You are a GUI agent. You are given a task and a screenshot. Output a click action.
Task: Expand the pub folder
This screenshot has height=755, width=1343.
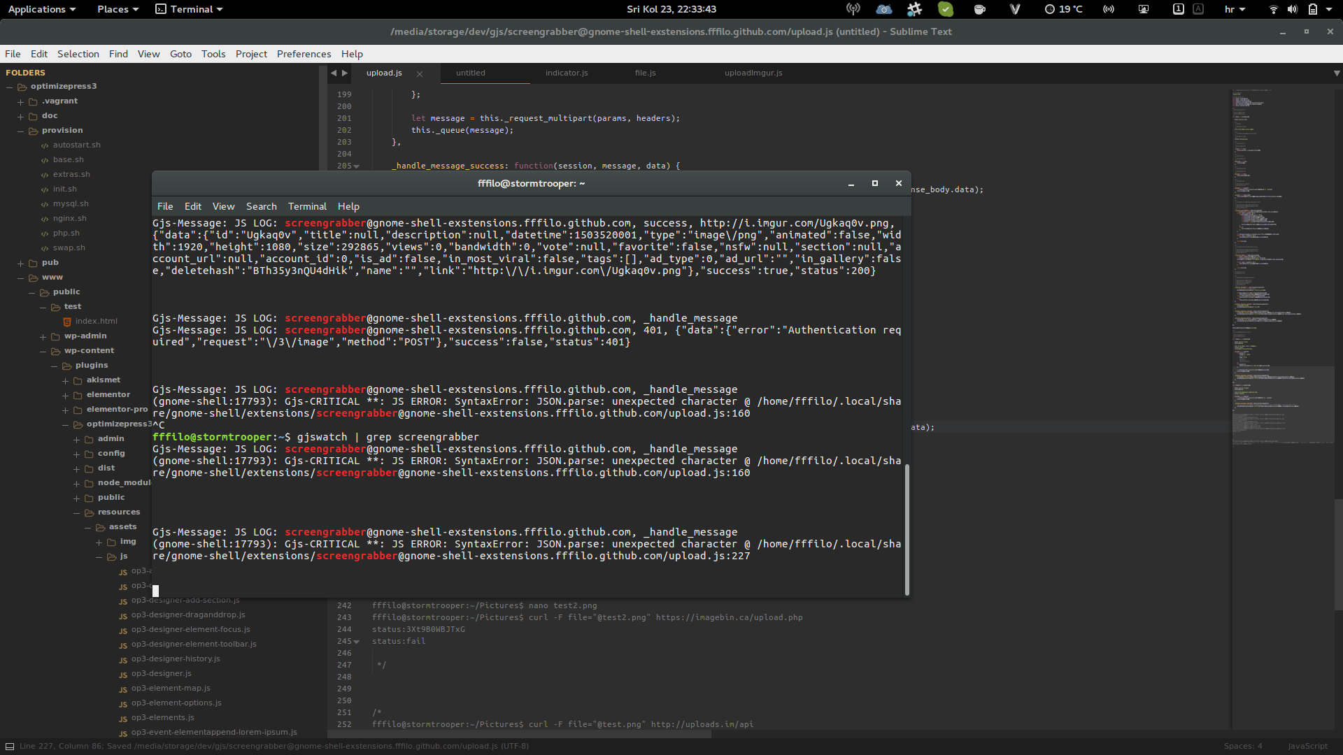(21, 263)
